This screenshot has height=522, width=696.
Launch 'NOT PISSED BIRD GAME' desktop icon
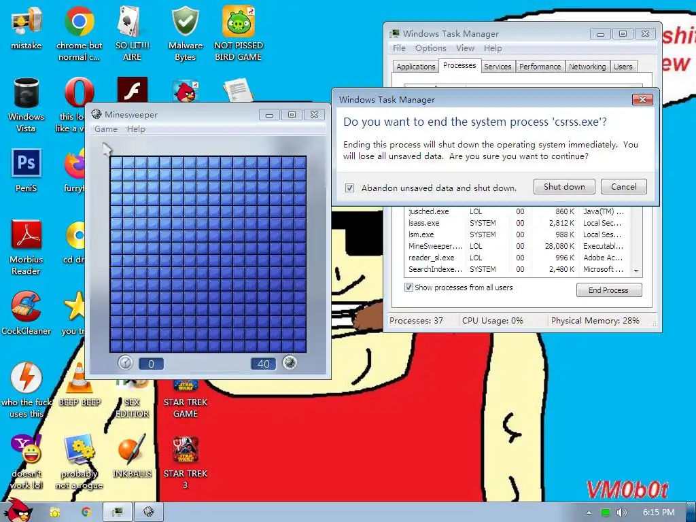(x=239, y=33)
